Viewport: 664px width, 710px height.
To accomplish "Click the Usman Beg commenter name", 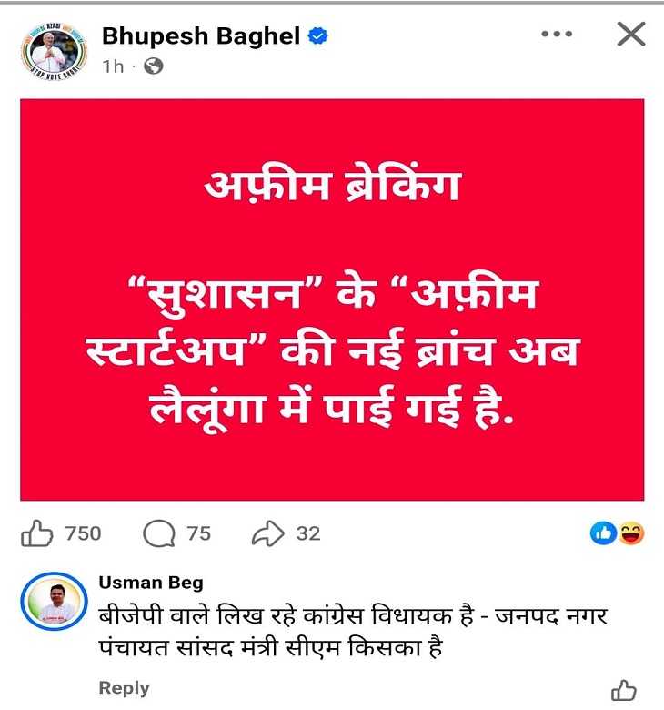I will click(x=151, y=583).
